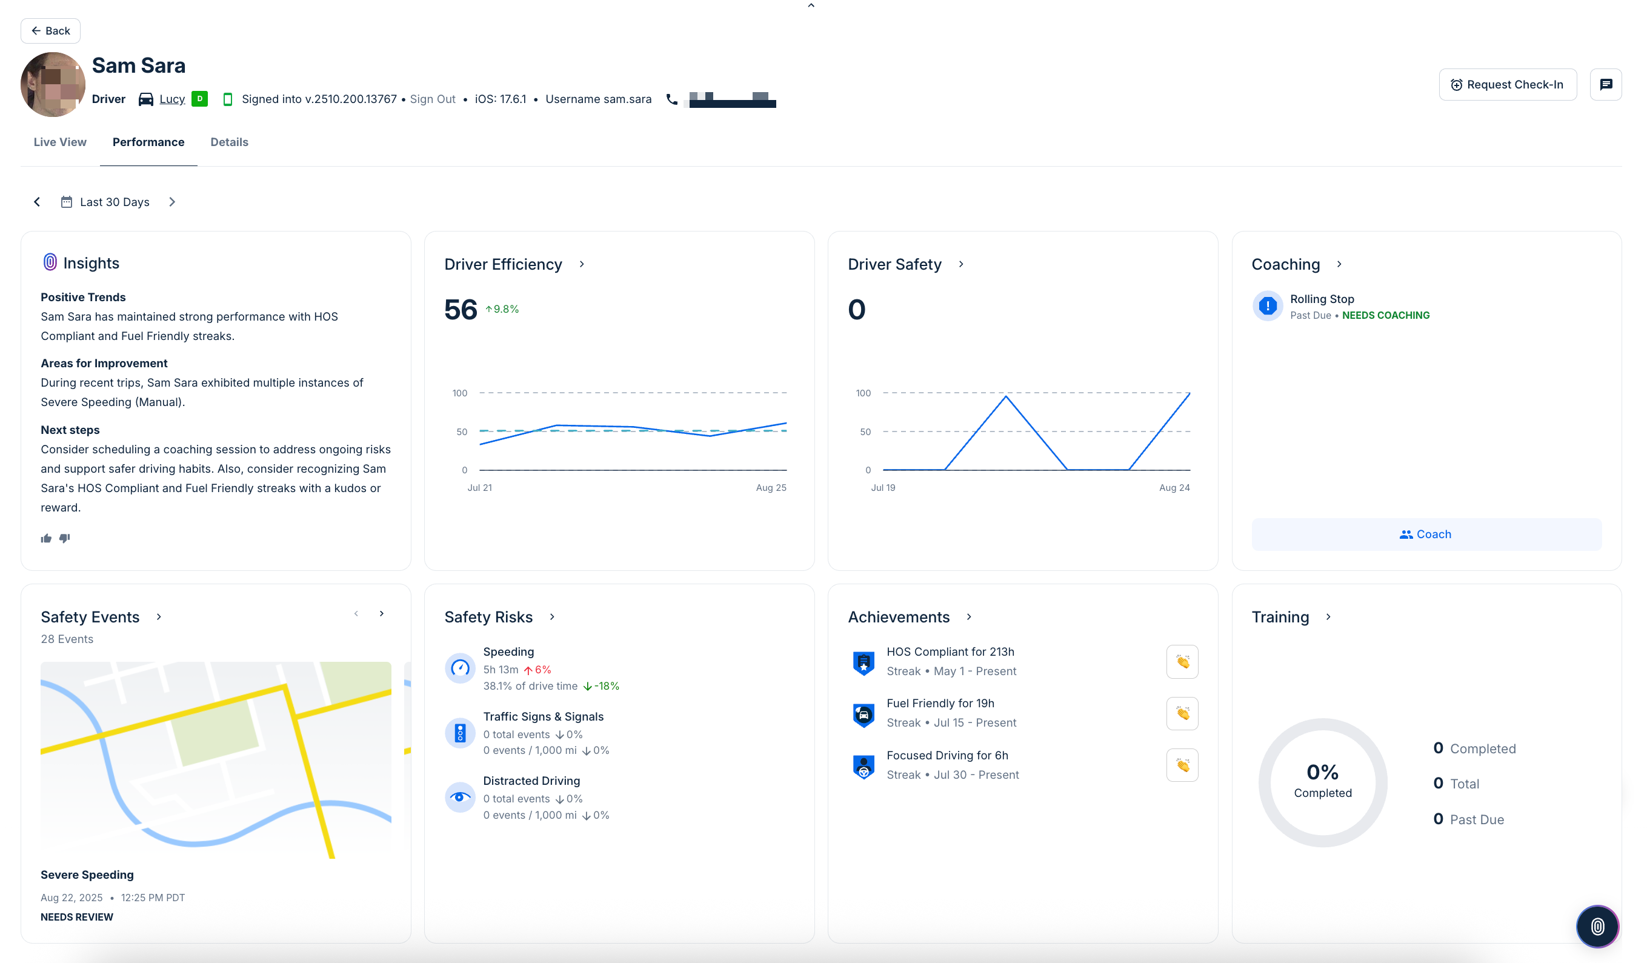Open the AI assistant floating button
1647x963 pixels.
[x=1597, y=926]
